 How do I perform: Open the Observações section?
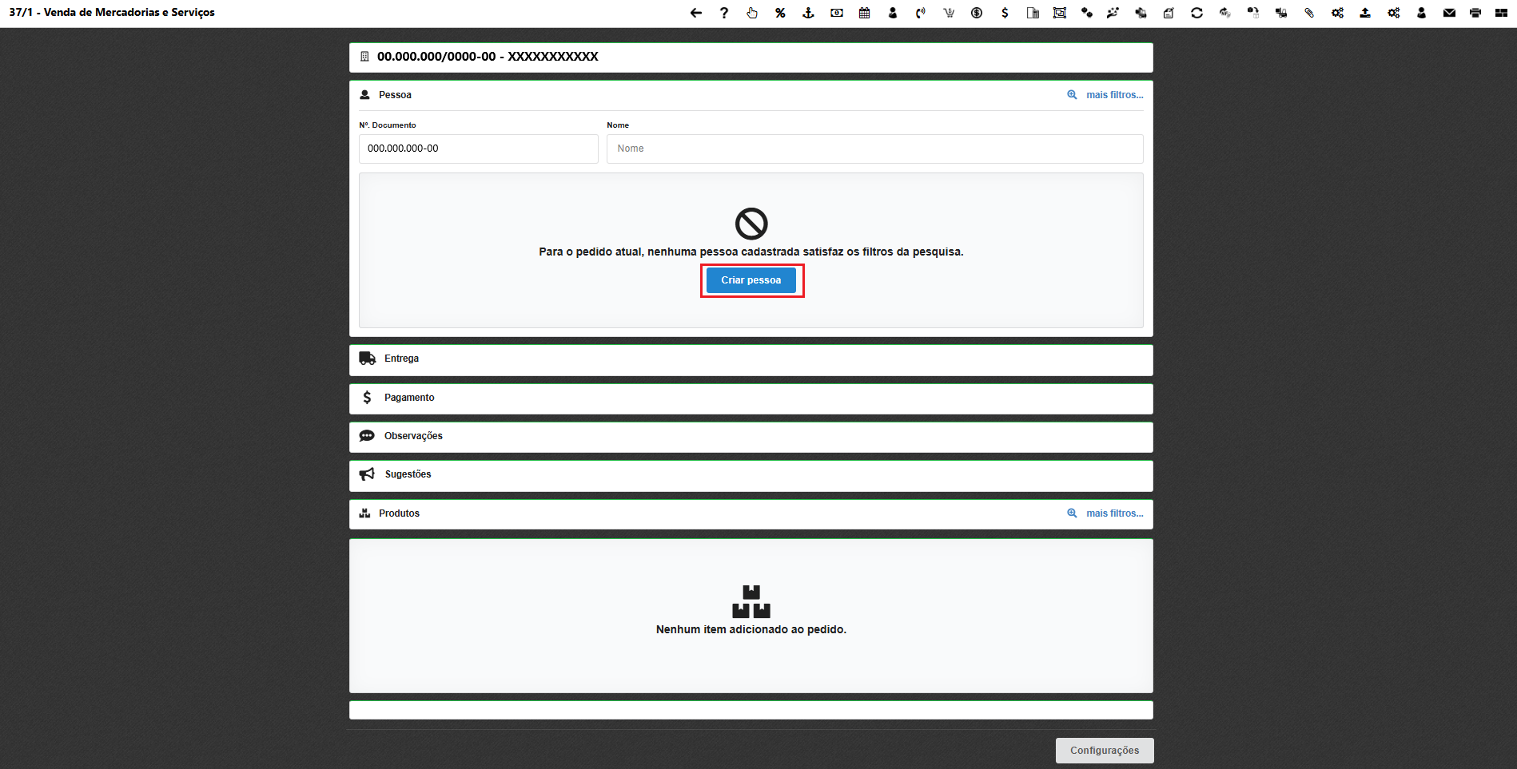tap(750, 437)
